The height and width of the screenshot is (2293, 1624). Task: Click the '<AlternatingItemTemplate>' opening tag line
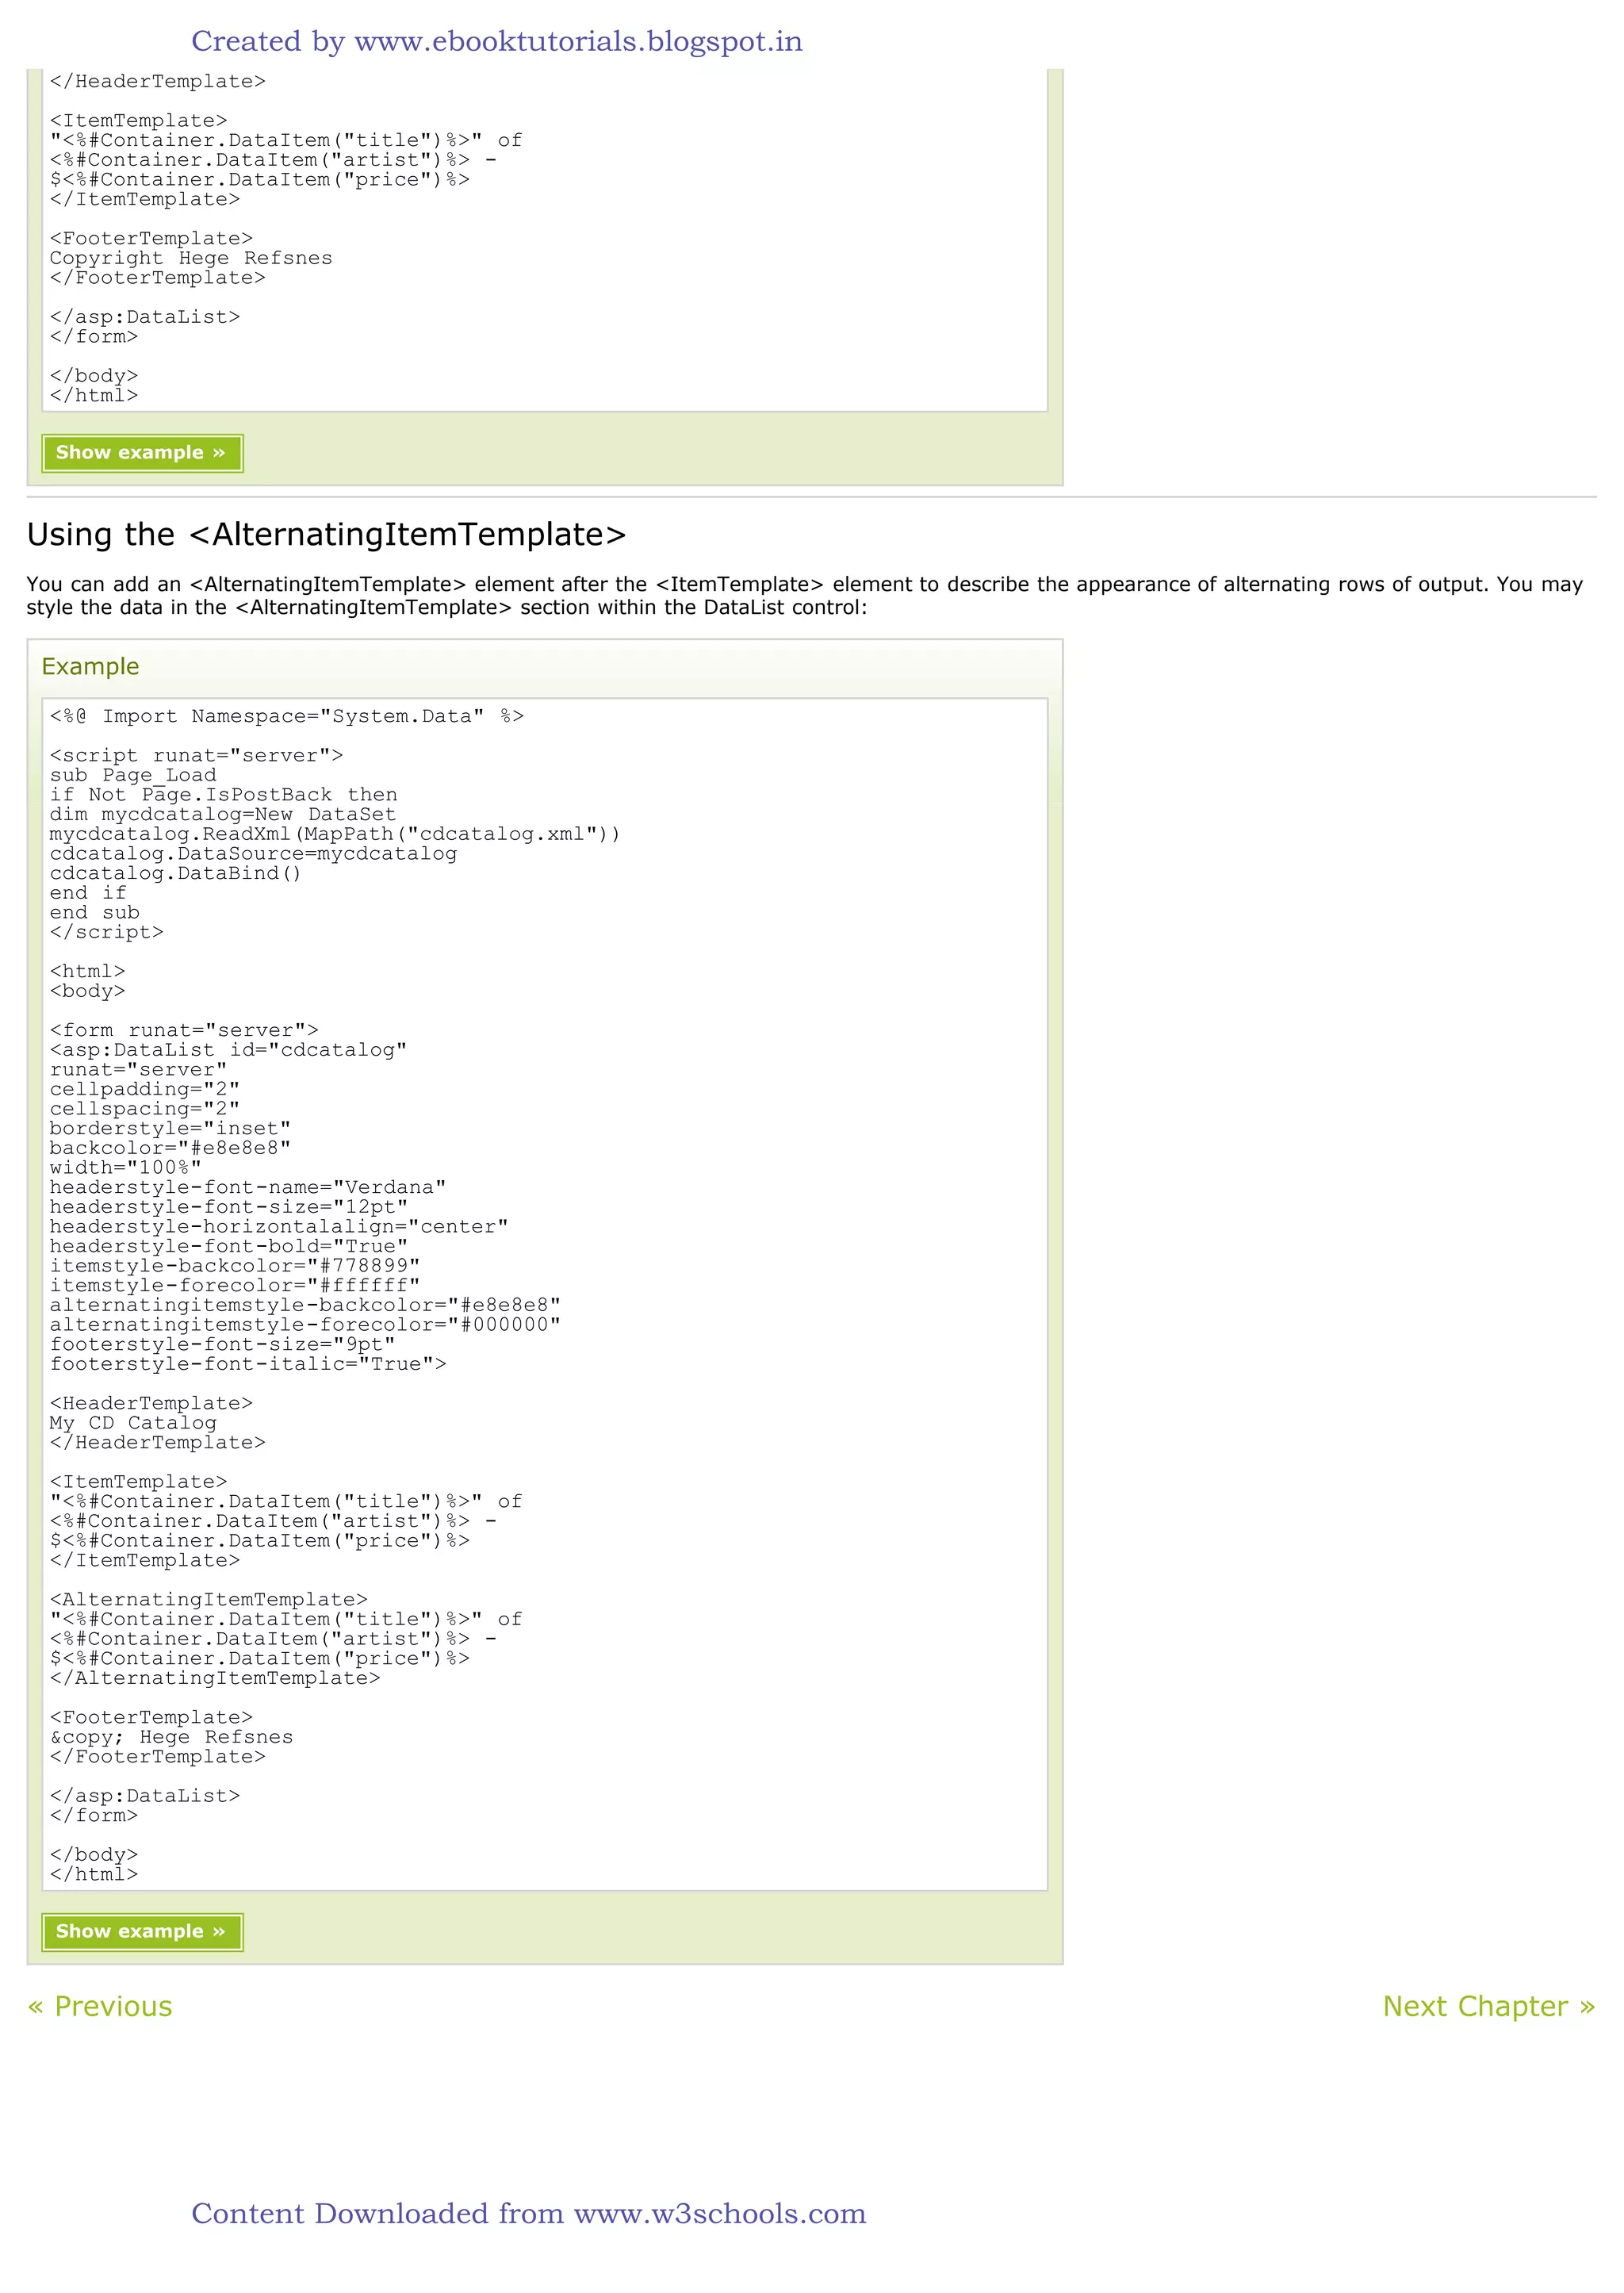209,1600
